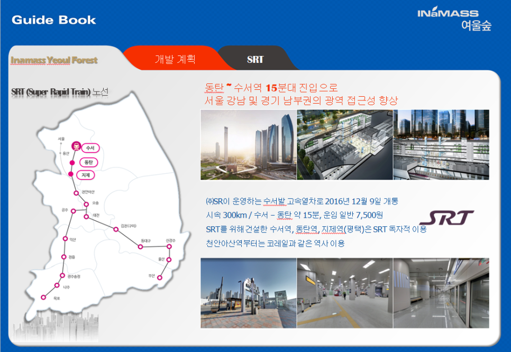511x352 pixels.
Task: Open the 개발 계획 tab
Action: 175,59
